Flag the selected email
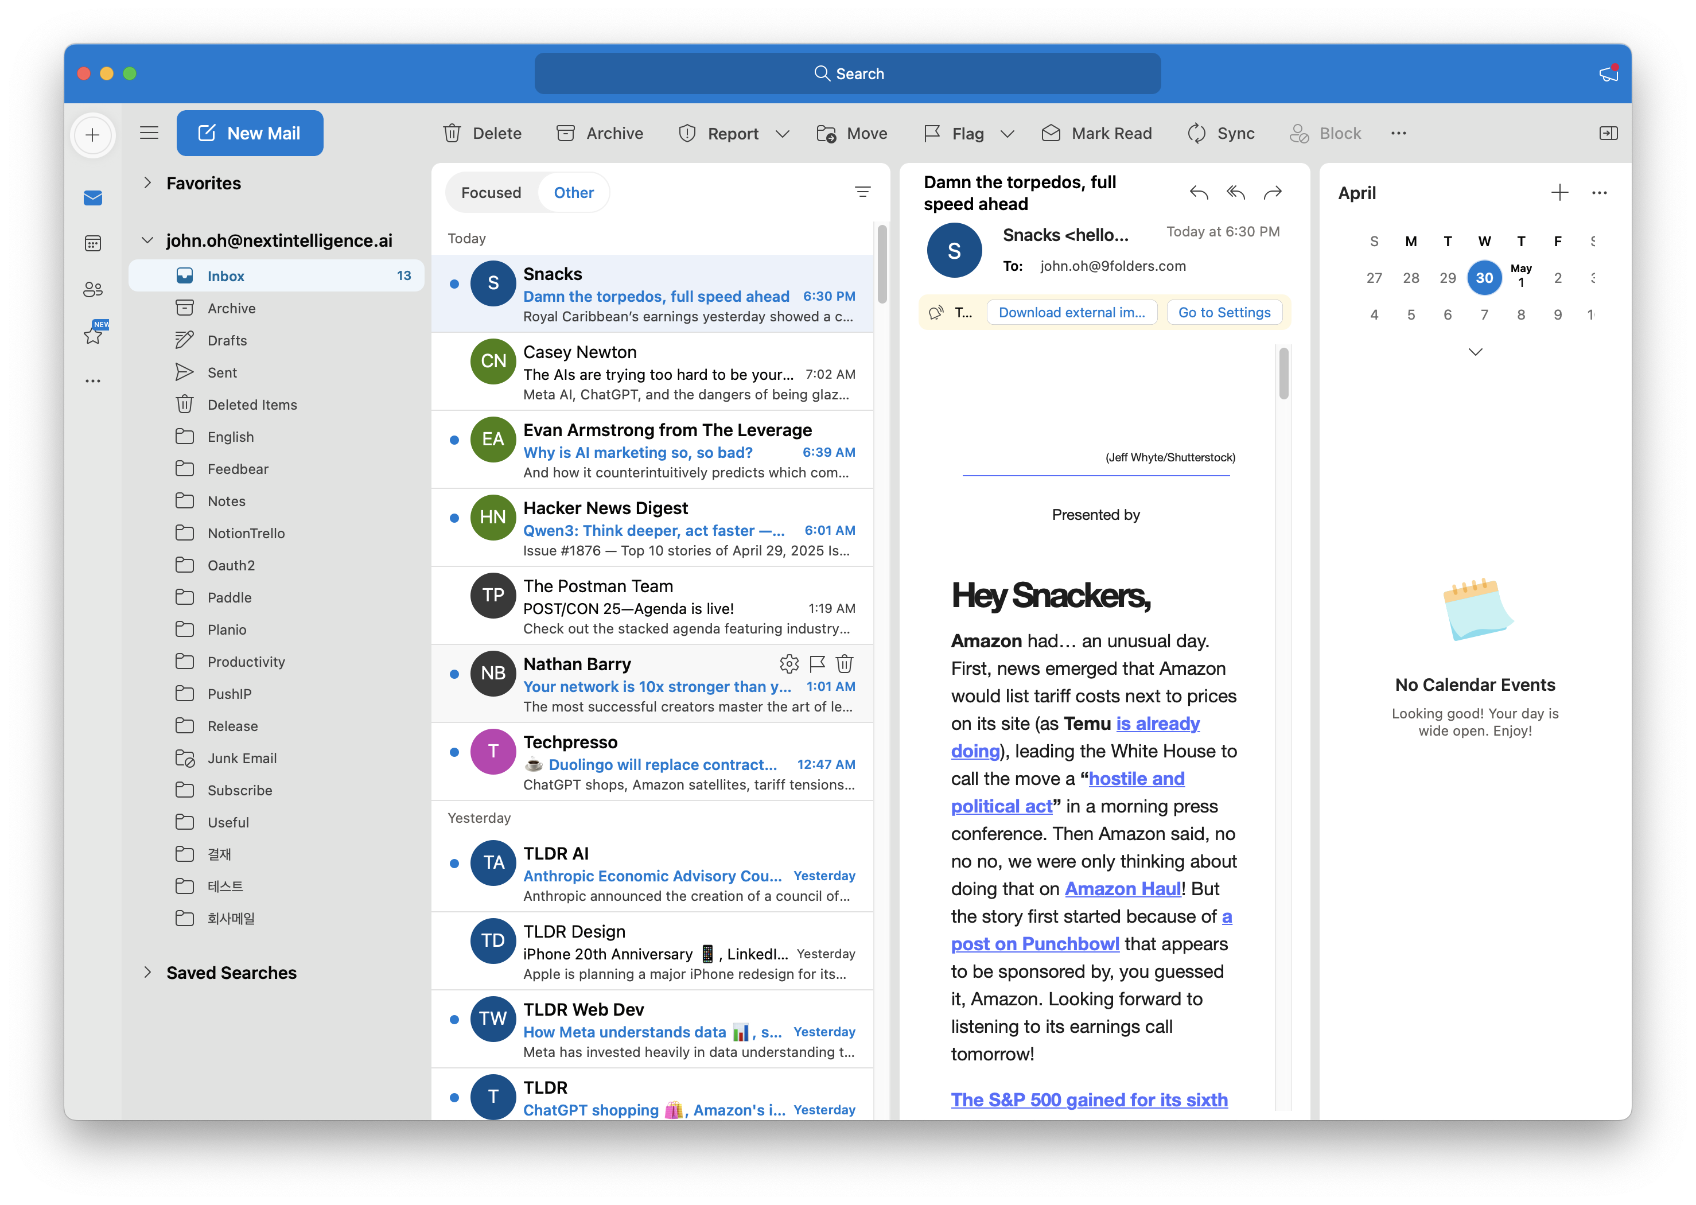This screenshot has height=1205, width=1696. pos(954,133)
